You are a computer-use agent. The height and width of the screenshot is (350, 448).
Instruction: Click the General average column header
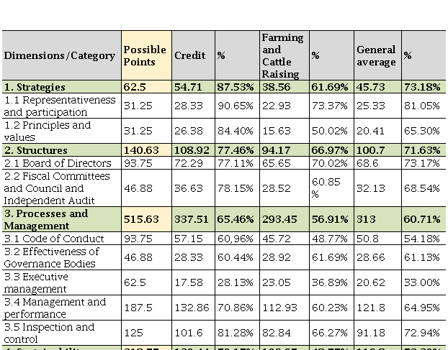(x=376, y=55)
